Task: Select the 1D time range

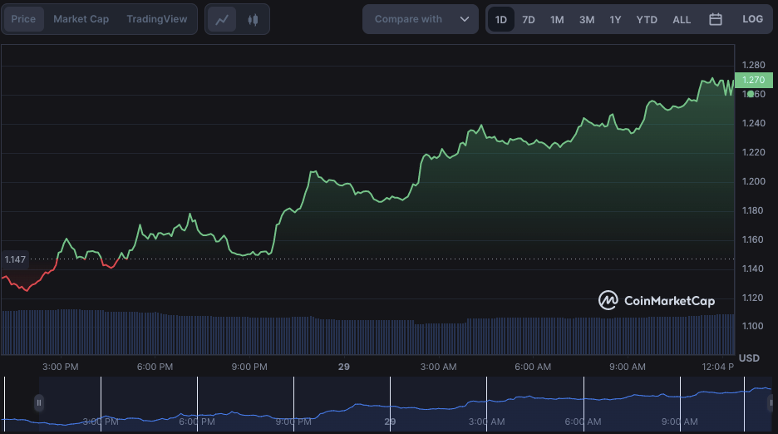Action: point(501,19)
